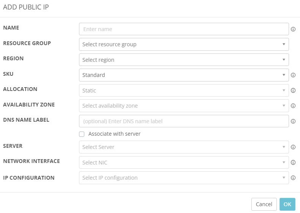The width and height of the screenshot is (300, 213).
Task: Enable the Associate with server checkbox
Action: tap(82, 134)
